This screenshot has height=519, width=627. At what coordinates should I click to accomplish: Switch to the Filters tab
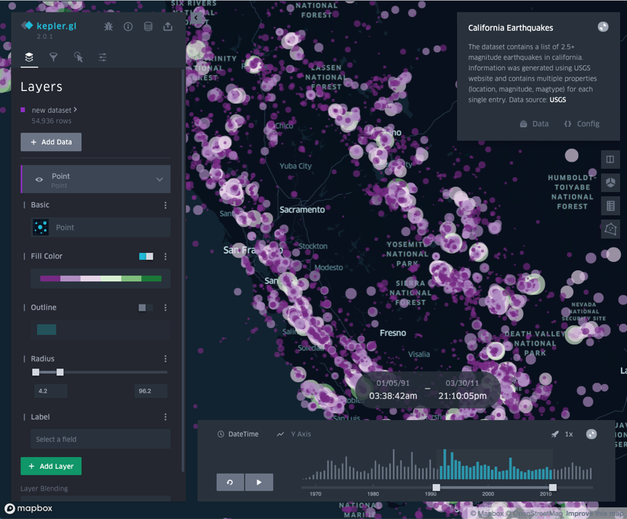[x=54, y=57]
